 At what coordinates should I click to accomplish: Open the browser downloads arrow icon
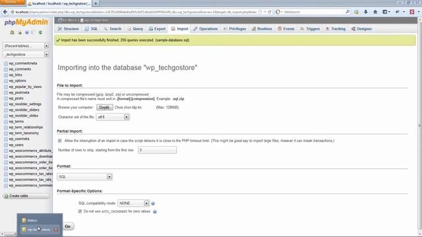365,12
